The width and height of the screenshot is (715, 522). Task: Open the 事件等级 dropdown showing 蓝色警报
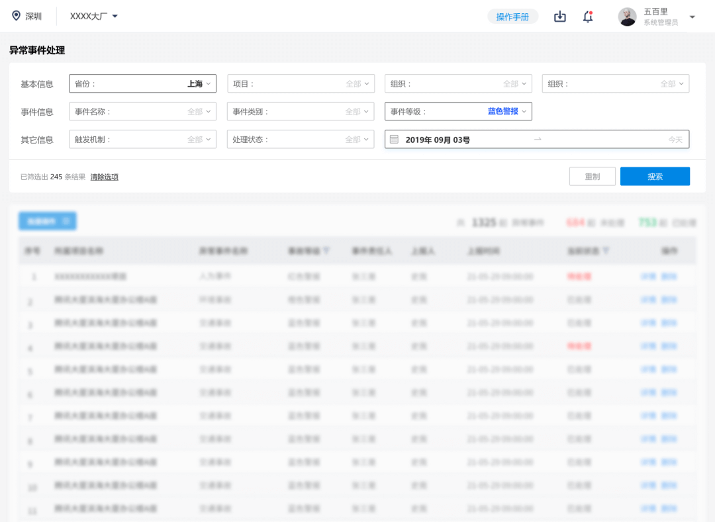[458, 112]
